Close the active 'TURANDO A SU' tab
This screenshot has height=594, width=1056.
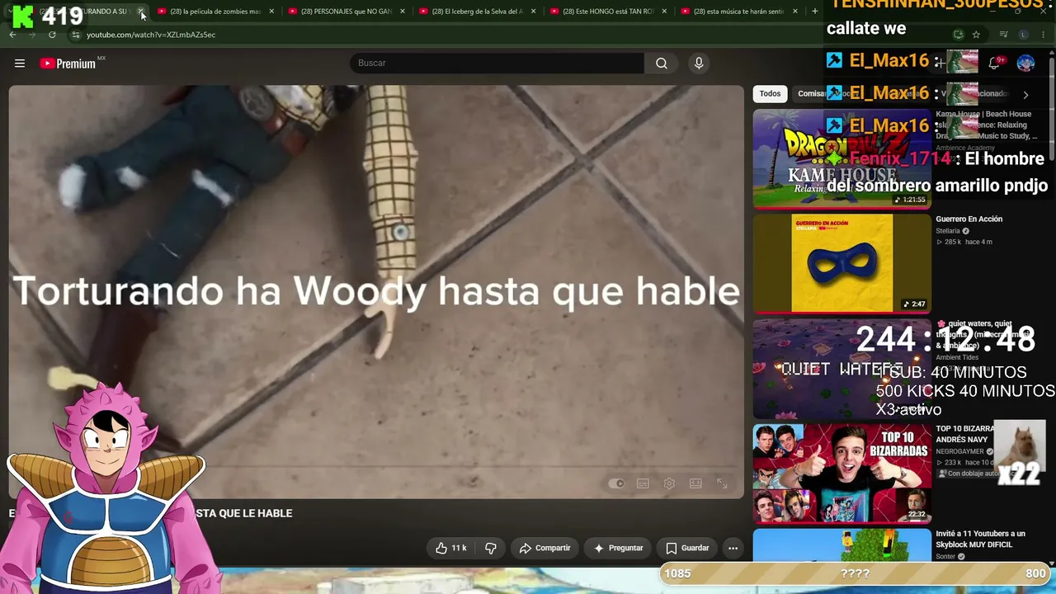coord(141,12)
